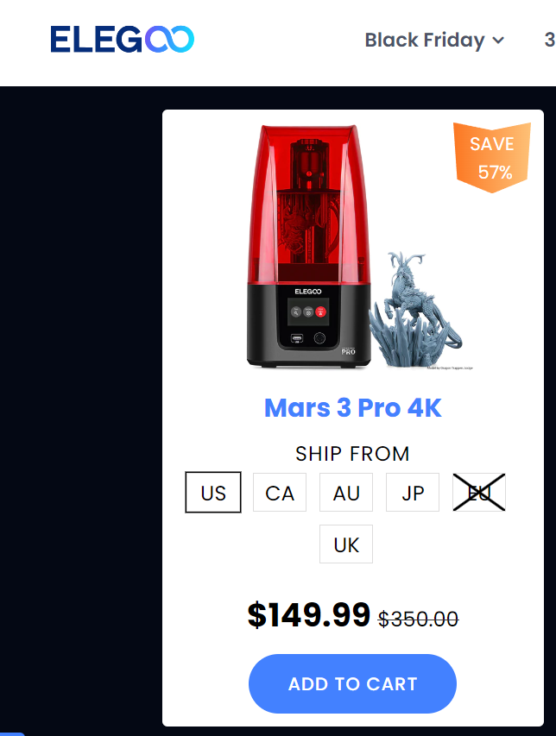
Task: Select CA shipping origin
Action: click(x=280, y=493)
